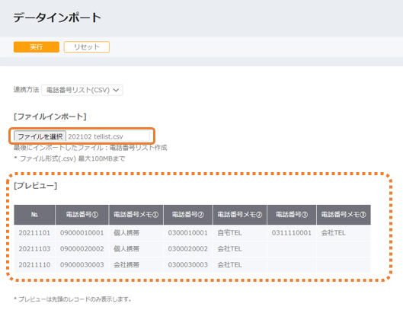Click the dropdown chevron next to 電話番号リスト(CSV)
Viewport: 403px width, 310px height.
click(x=116, y=90)
